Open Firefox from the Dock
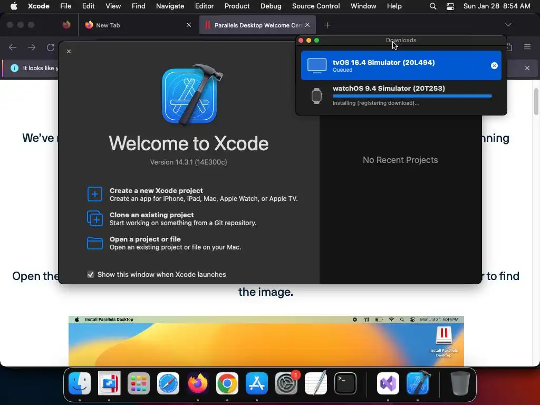 pos(198,383)
